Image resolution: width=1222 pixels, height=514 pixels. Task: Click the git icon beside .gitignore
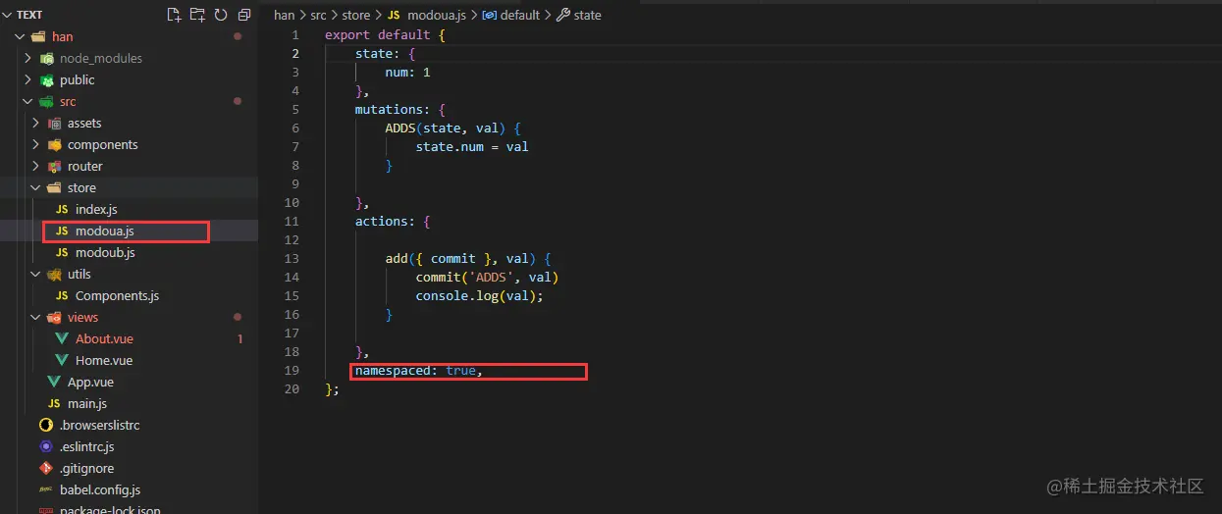coord(45,468)
